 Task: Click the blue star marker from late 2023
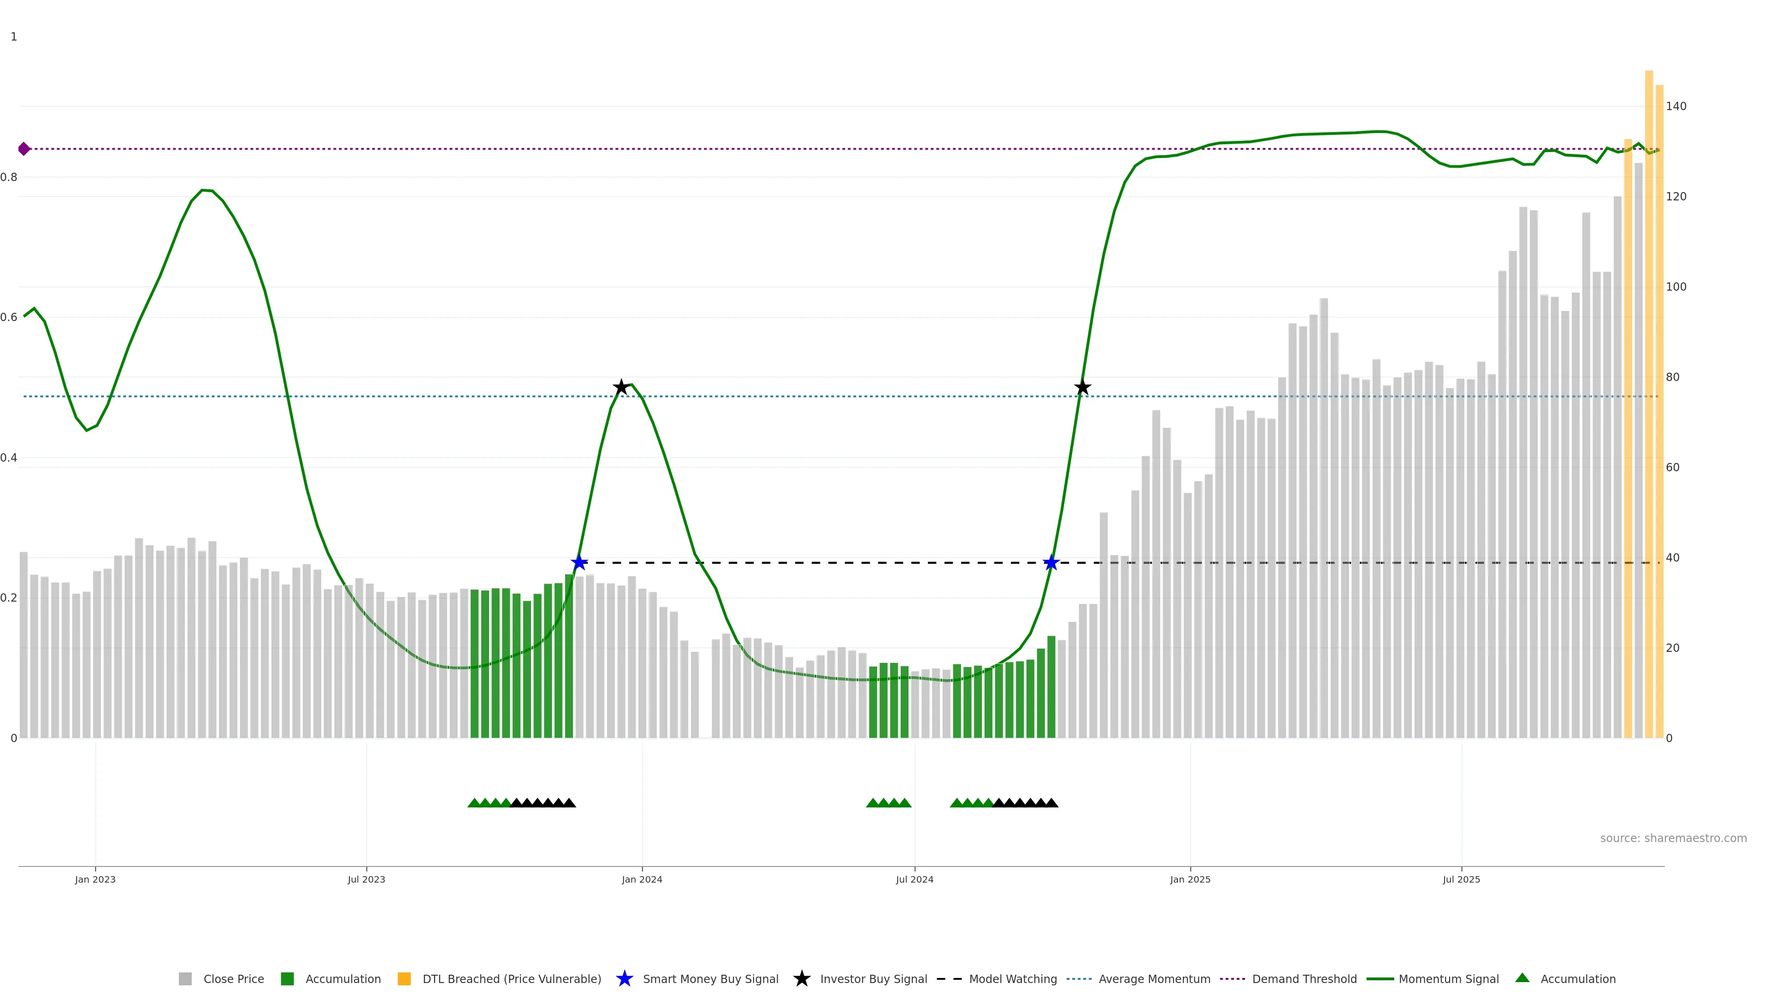(579, 563)
